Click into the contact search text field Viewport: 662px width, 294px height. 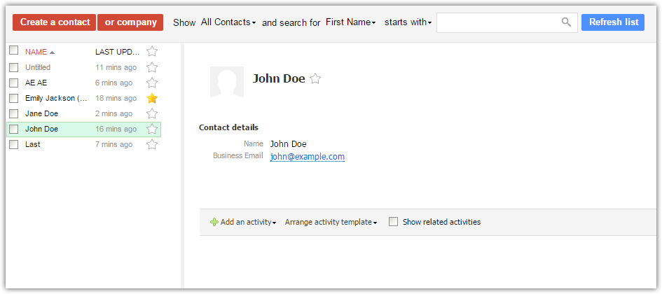coord(497,22)
